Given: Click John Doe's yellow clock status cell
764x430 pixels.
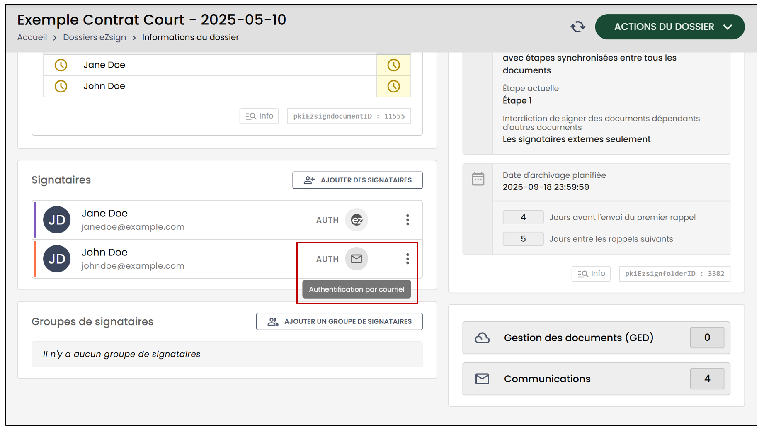Looking at the screenshot, I should (x=393, y=86).
